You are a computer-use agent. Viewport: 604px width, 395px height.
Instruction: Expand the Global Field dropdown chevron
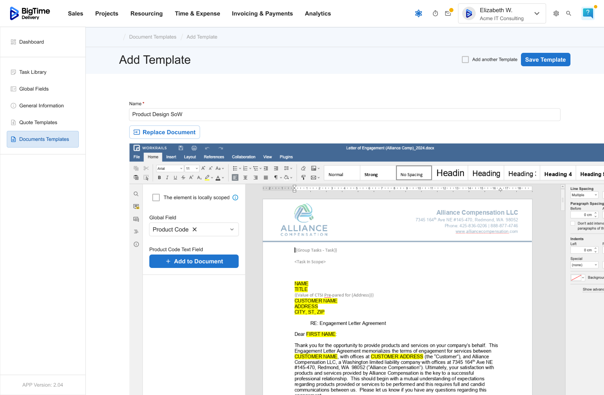coord(232,229)
